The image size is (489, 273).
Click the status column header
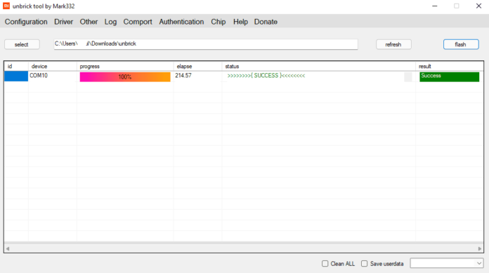point(319,67)
